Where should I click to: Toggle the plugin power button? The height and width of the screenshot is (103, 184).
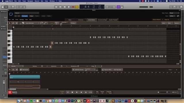tap(11, 14)
